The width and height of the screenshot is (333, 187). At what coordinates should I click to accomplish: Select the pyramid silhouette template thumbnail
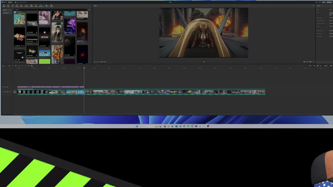click(20, 37)
